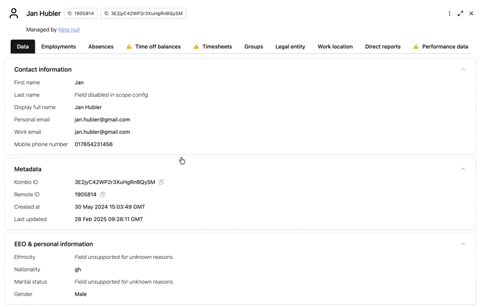This screenshot has height=307, width=482.
Task: Select the personal email jan.hubler@gmail.com
Action: [x=102, y=120]
